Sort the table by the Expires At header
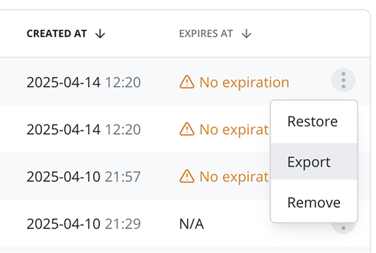Image resolution: width=376 pixels, height=253 pixels. click(x=206, y=34)
